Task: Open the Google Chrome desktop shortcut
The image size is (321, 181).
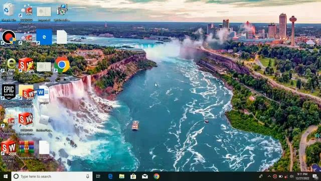Action: 62,65
